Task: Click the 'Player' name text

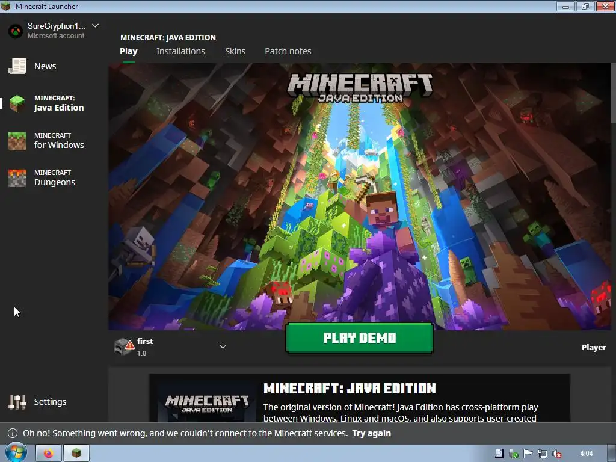Action: 594,347
